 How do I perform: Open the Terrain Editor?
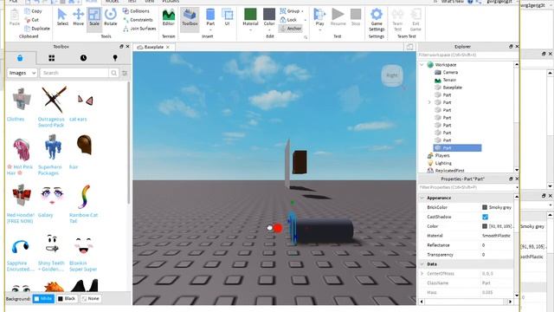[168, 17]
